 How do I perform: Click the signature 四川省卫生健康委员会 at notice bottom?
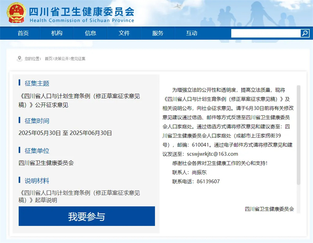point(269,209)
